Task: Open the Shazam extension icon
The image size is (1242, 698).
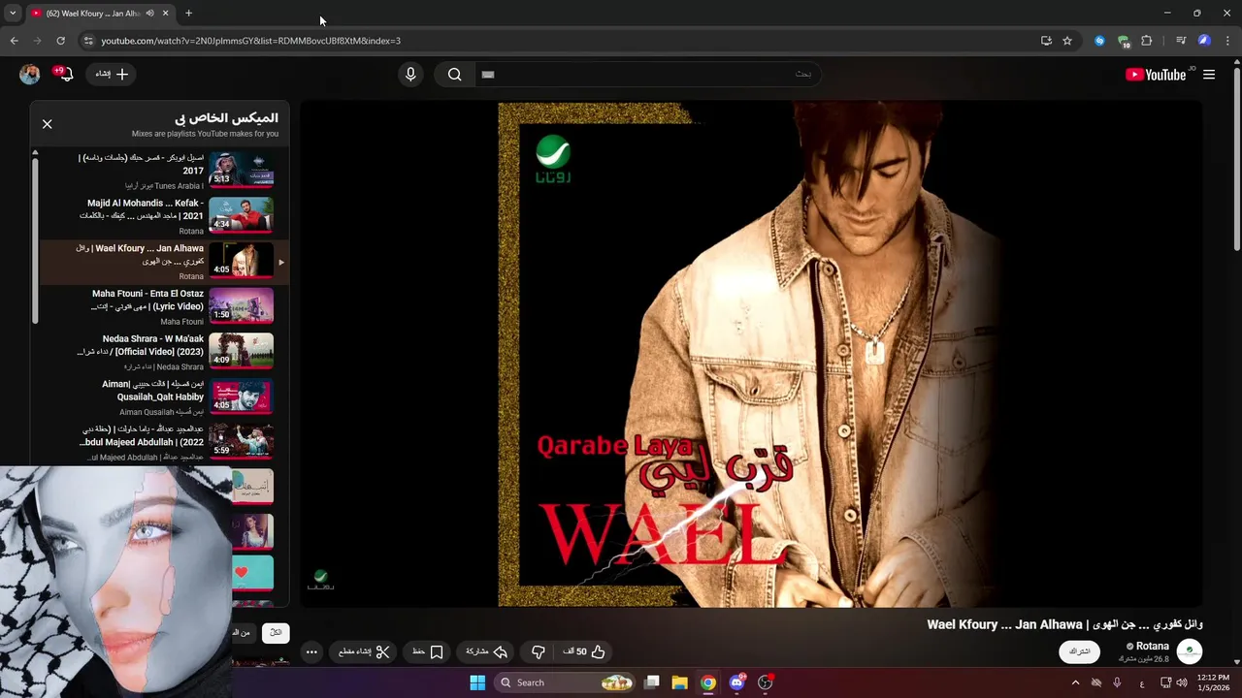Action: (1099, 41)
